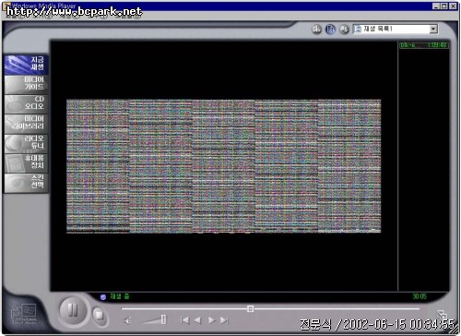The height and width of the screenshot is (336, 461).
Task: Open the CD 오디오 tab
Action: coord(27,103)
